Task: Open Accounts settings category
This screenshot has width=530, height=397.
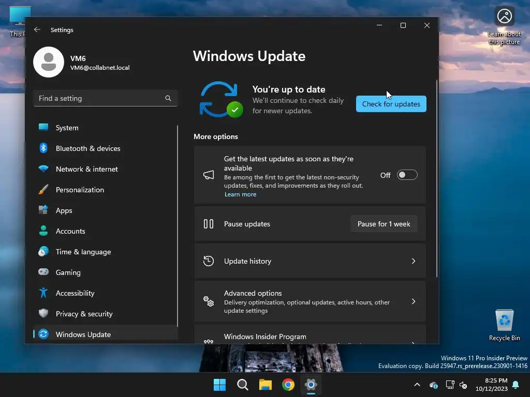Action: (106, 231)
